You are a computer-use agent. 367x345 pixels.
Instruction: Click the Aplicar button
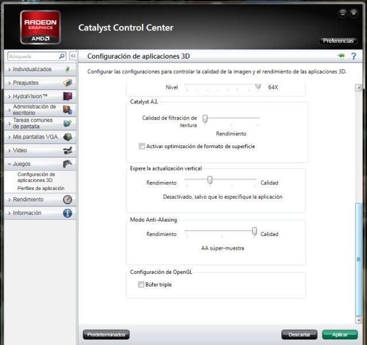(340, 334)
